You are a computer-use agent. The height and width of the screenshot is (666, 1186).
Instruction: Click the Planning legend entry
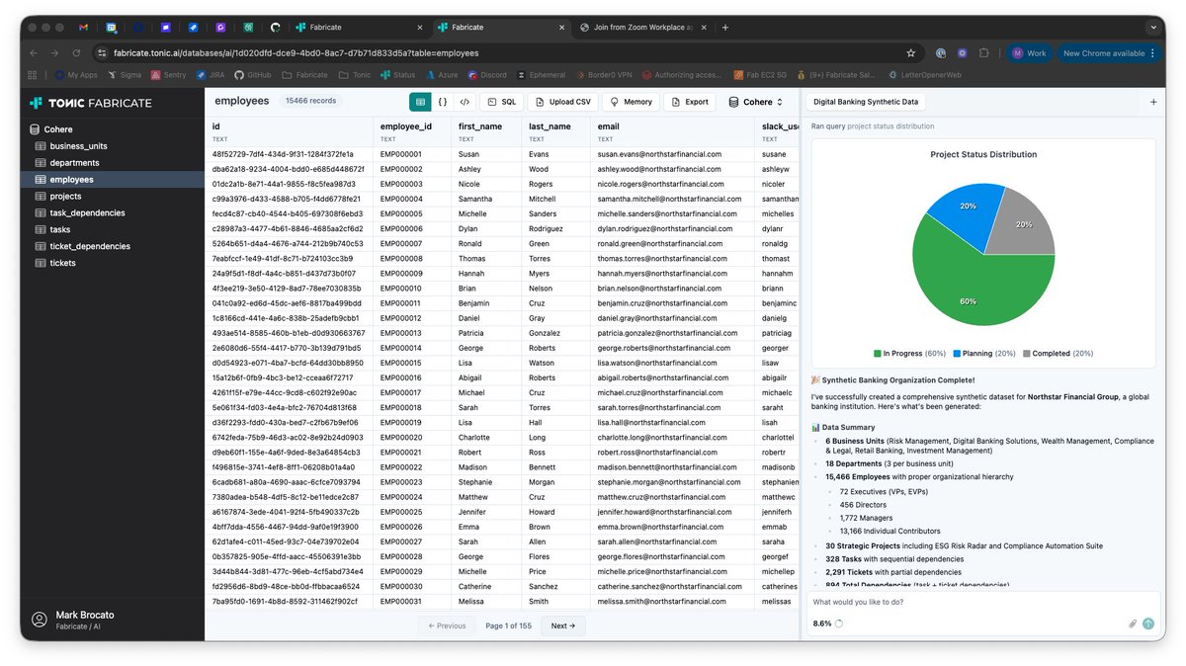(983, 354)
